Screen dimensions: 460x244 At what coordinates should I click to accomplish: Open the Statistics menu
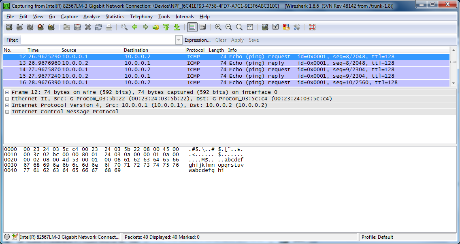tap(115, 17)
